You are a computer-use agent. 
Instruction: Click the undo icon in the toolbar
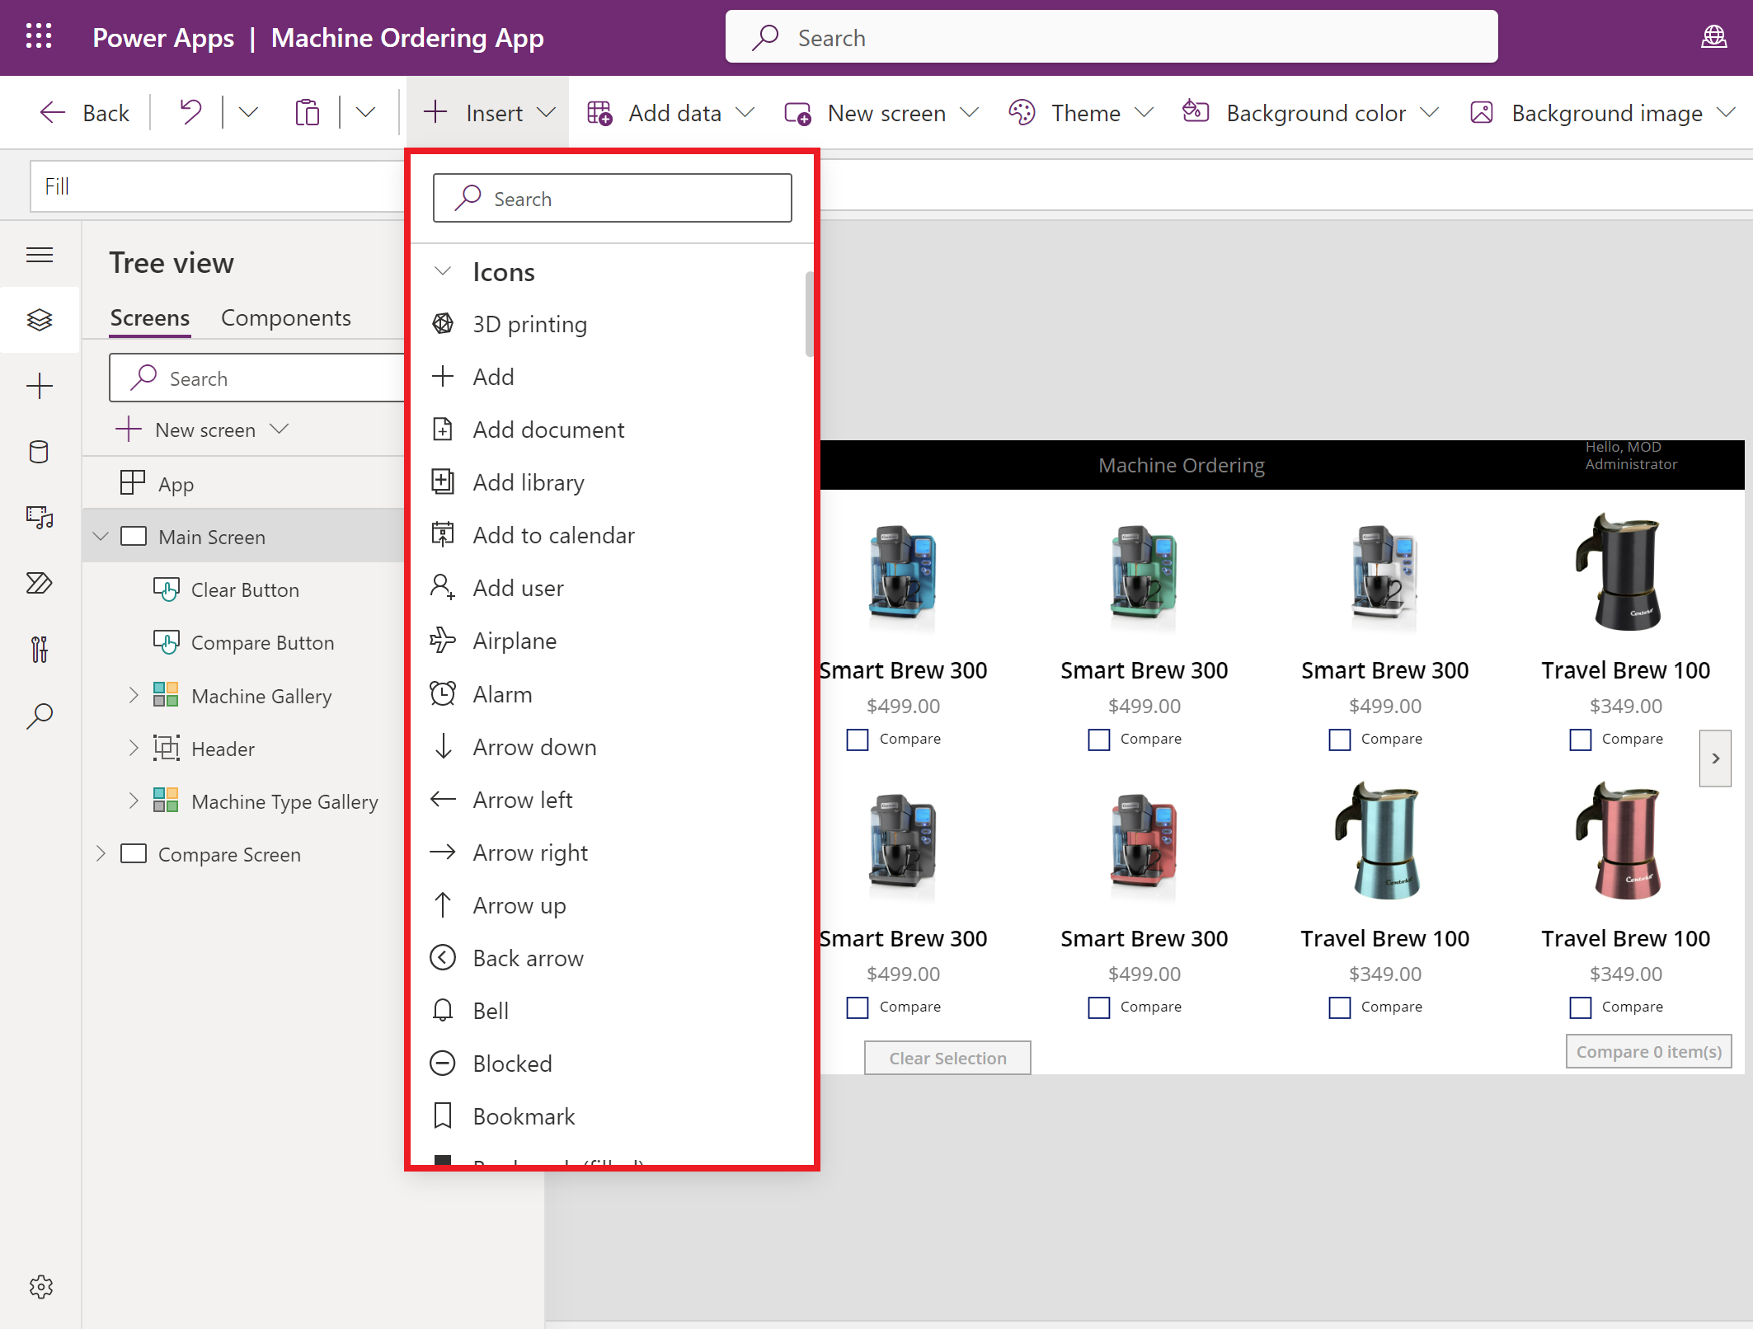point(190,112)
